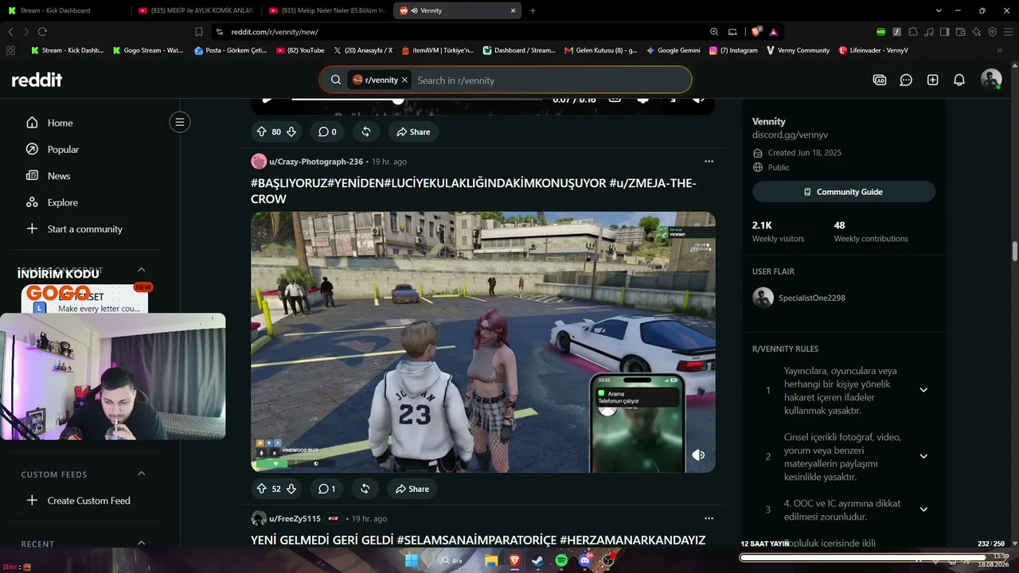Image resolution: width=1019 pixels, height=573 pixels.
Task: Unmute the GTA video in the post
Action: click(698, 455)
